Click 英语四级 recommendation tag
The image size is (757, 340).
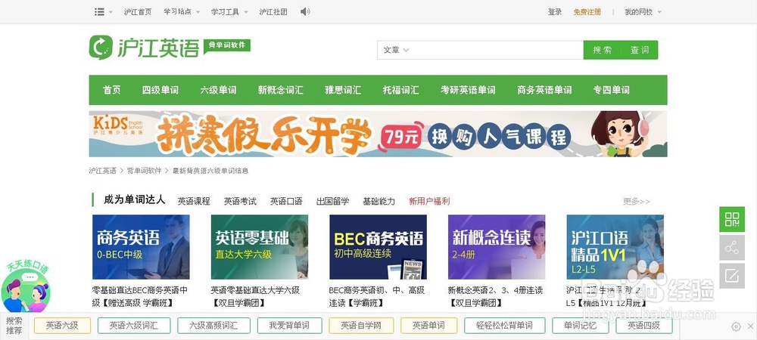tap(644, 326)
